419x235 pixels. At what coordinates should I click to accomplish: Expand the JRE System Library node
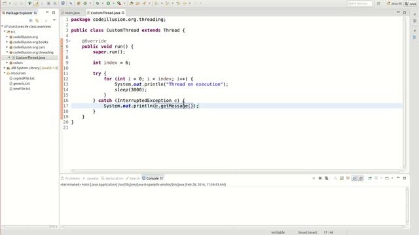point(5,68)
